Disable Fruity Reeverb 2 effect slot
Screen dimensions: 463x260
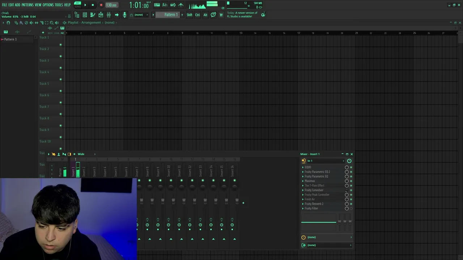[x=351, y=204]
